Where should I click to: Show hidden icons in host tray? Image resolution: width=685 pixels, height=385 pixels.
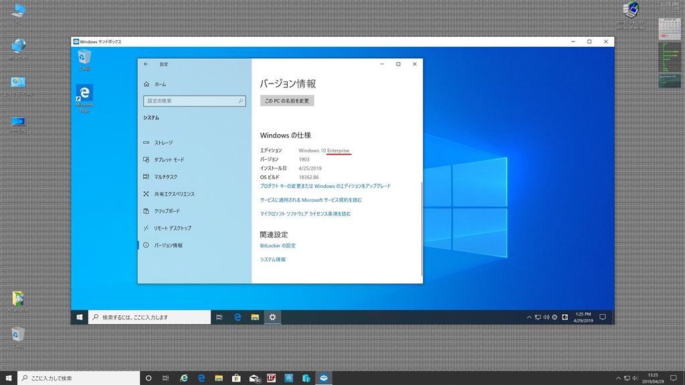[618, 378]
